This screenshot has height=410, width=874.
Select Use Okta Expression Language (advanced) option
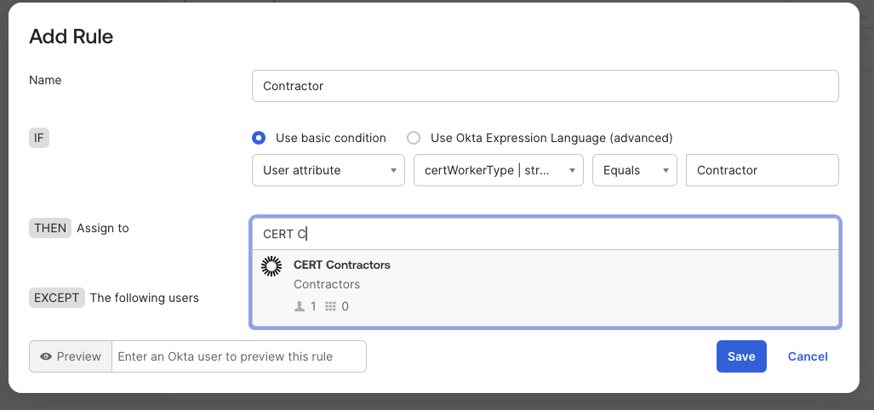[x=413, y=138]
